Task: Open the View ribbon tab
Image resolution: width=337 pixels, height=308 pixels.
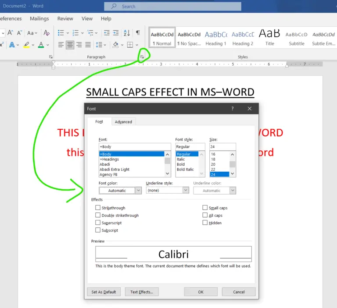Action: (87, 19)
